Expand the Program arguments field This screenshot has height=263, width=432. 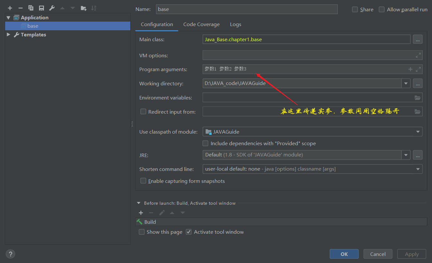pyautogui.click(x=418, y=69)
